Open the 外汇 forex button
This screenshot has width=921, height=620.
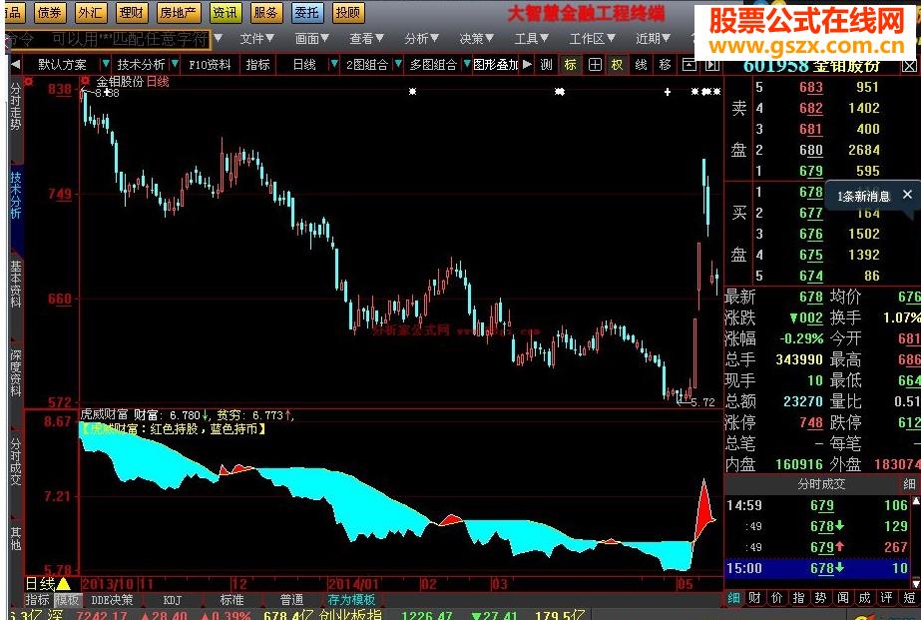coord(90,12)
